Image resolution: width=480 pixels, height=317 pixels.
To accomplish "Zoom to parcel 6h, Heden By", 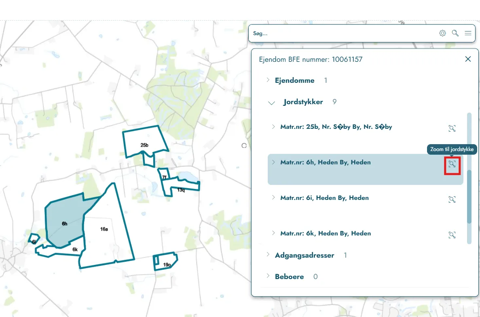I will click(x=452, y=164).
